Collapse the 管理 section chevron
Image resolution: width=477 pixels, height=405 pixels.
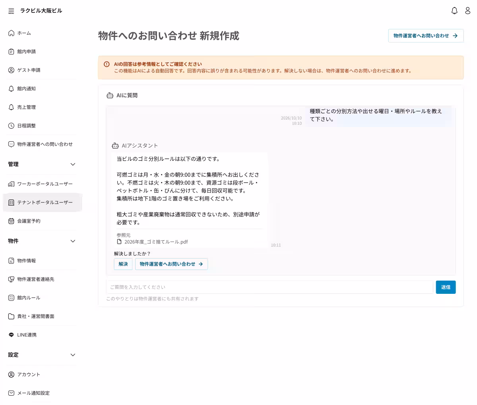click(73, 164)
